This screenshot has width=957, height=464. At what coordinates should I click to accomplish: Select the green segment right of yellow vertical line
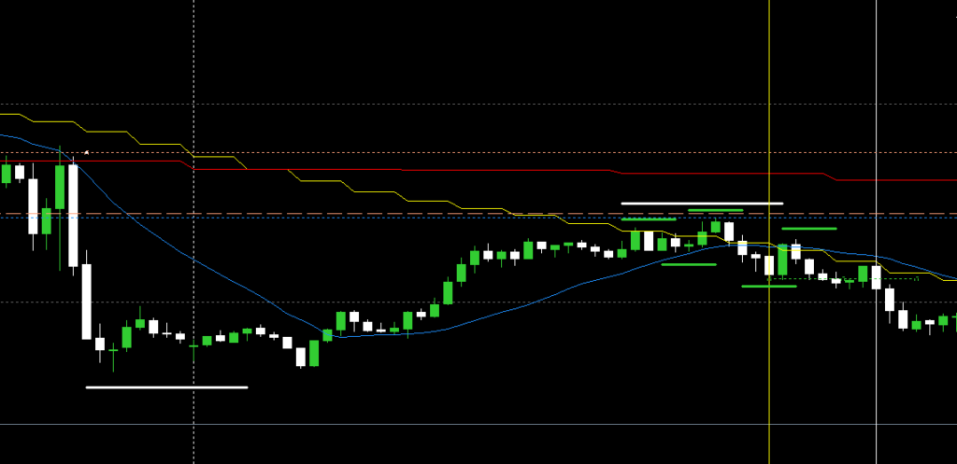point(808,228)
